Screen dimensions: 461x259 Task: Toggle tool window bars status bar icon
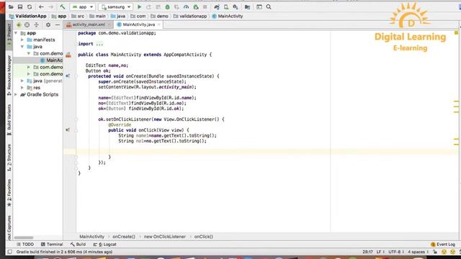[9, 252]
